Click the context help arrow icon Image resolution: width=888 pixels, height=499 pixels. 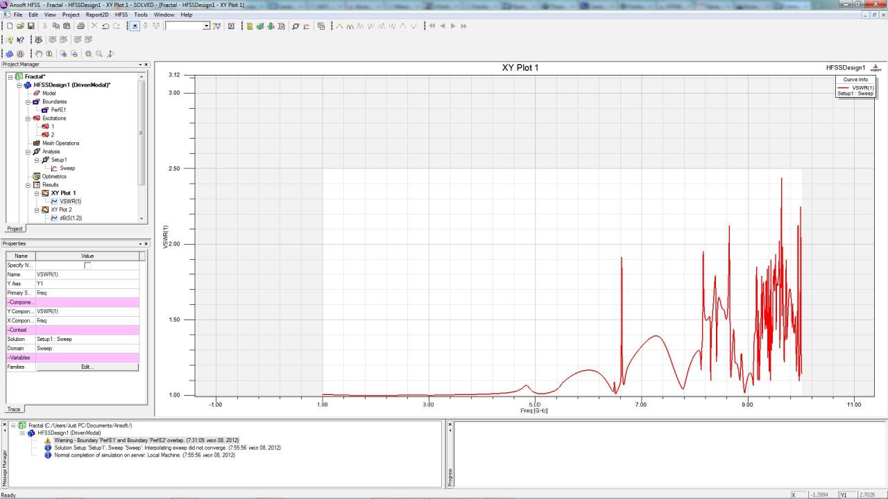(x=20, y=40)
